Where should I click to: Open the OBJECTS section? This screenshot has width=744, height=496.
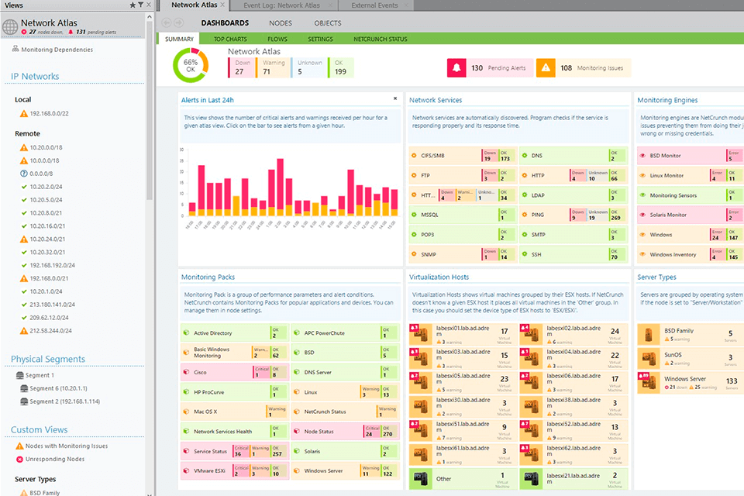pos(327,22)
